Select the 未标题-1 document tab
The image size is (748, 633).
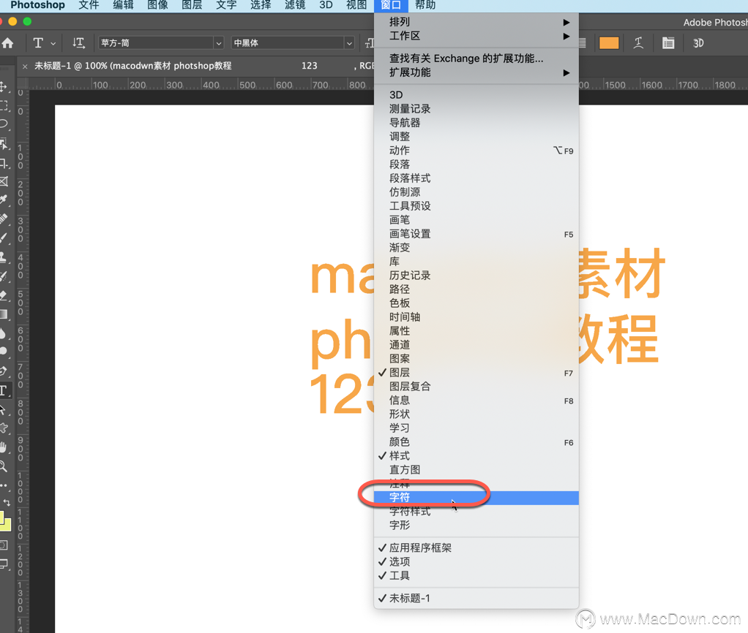tap(195, 67)
